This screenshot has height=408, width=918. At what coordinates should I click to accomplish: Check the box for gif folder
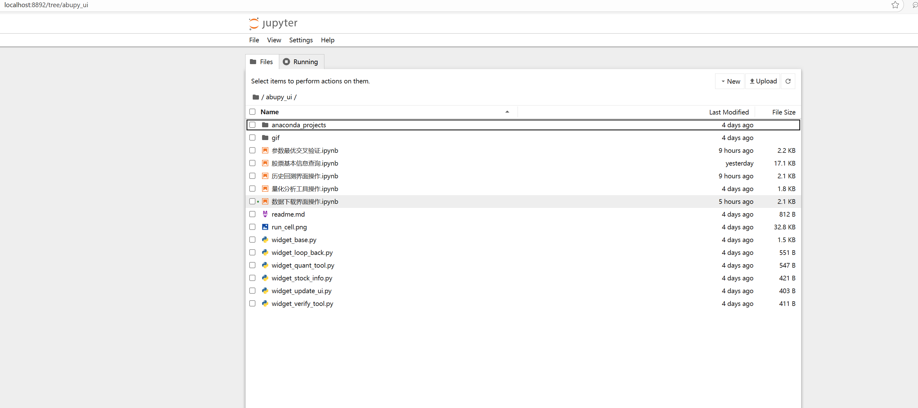[x=252, y=138]
